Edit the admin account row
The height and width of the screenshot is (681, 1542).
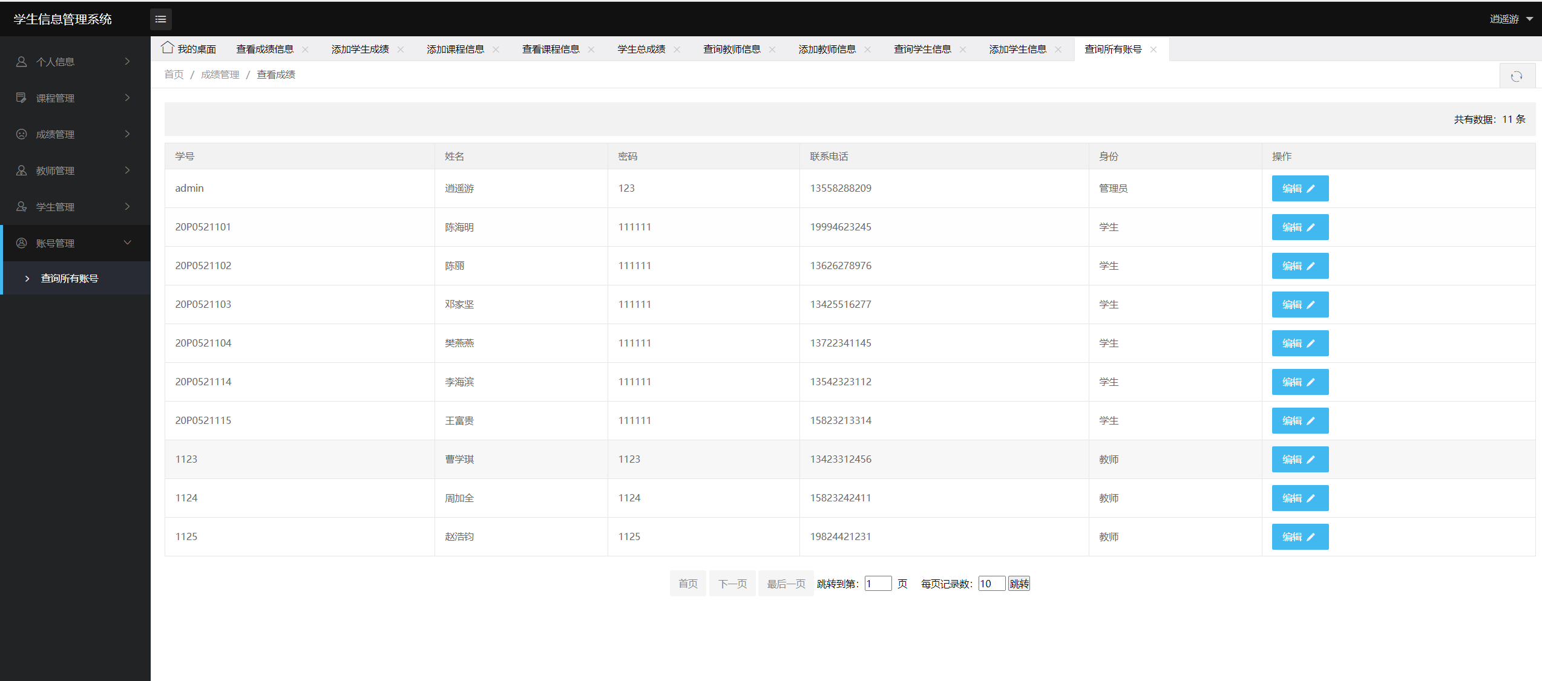(x=1299, y=189)
